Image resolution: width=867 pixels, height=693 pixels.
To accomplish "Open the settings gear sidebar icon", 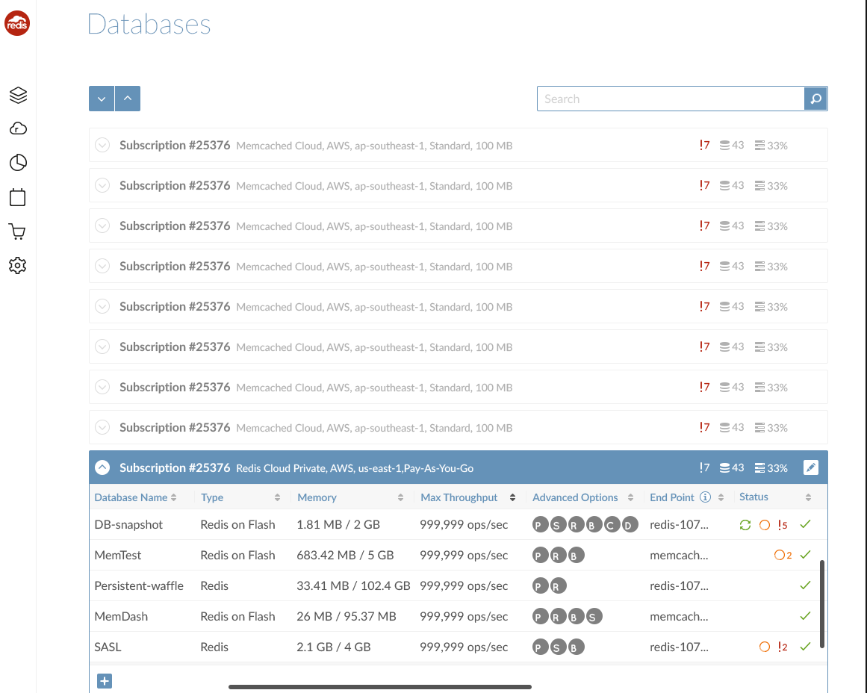I will click(x=18, y=265).
